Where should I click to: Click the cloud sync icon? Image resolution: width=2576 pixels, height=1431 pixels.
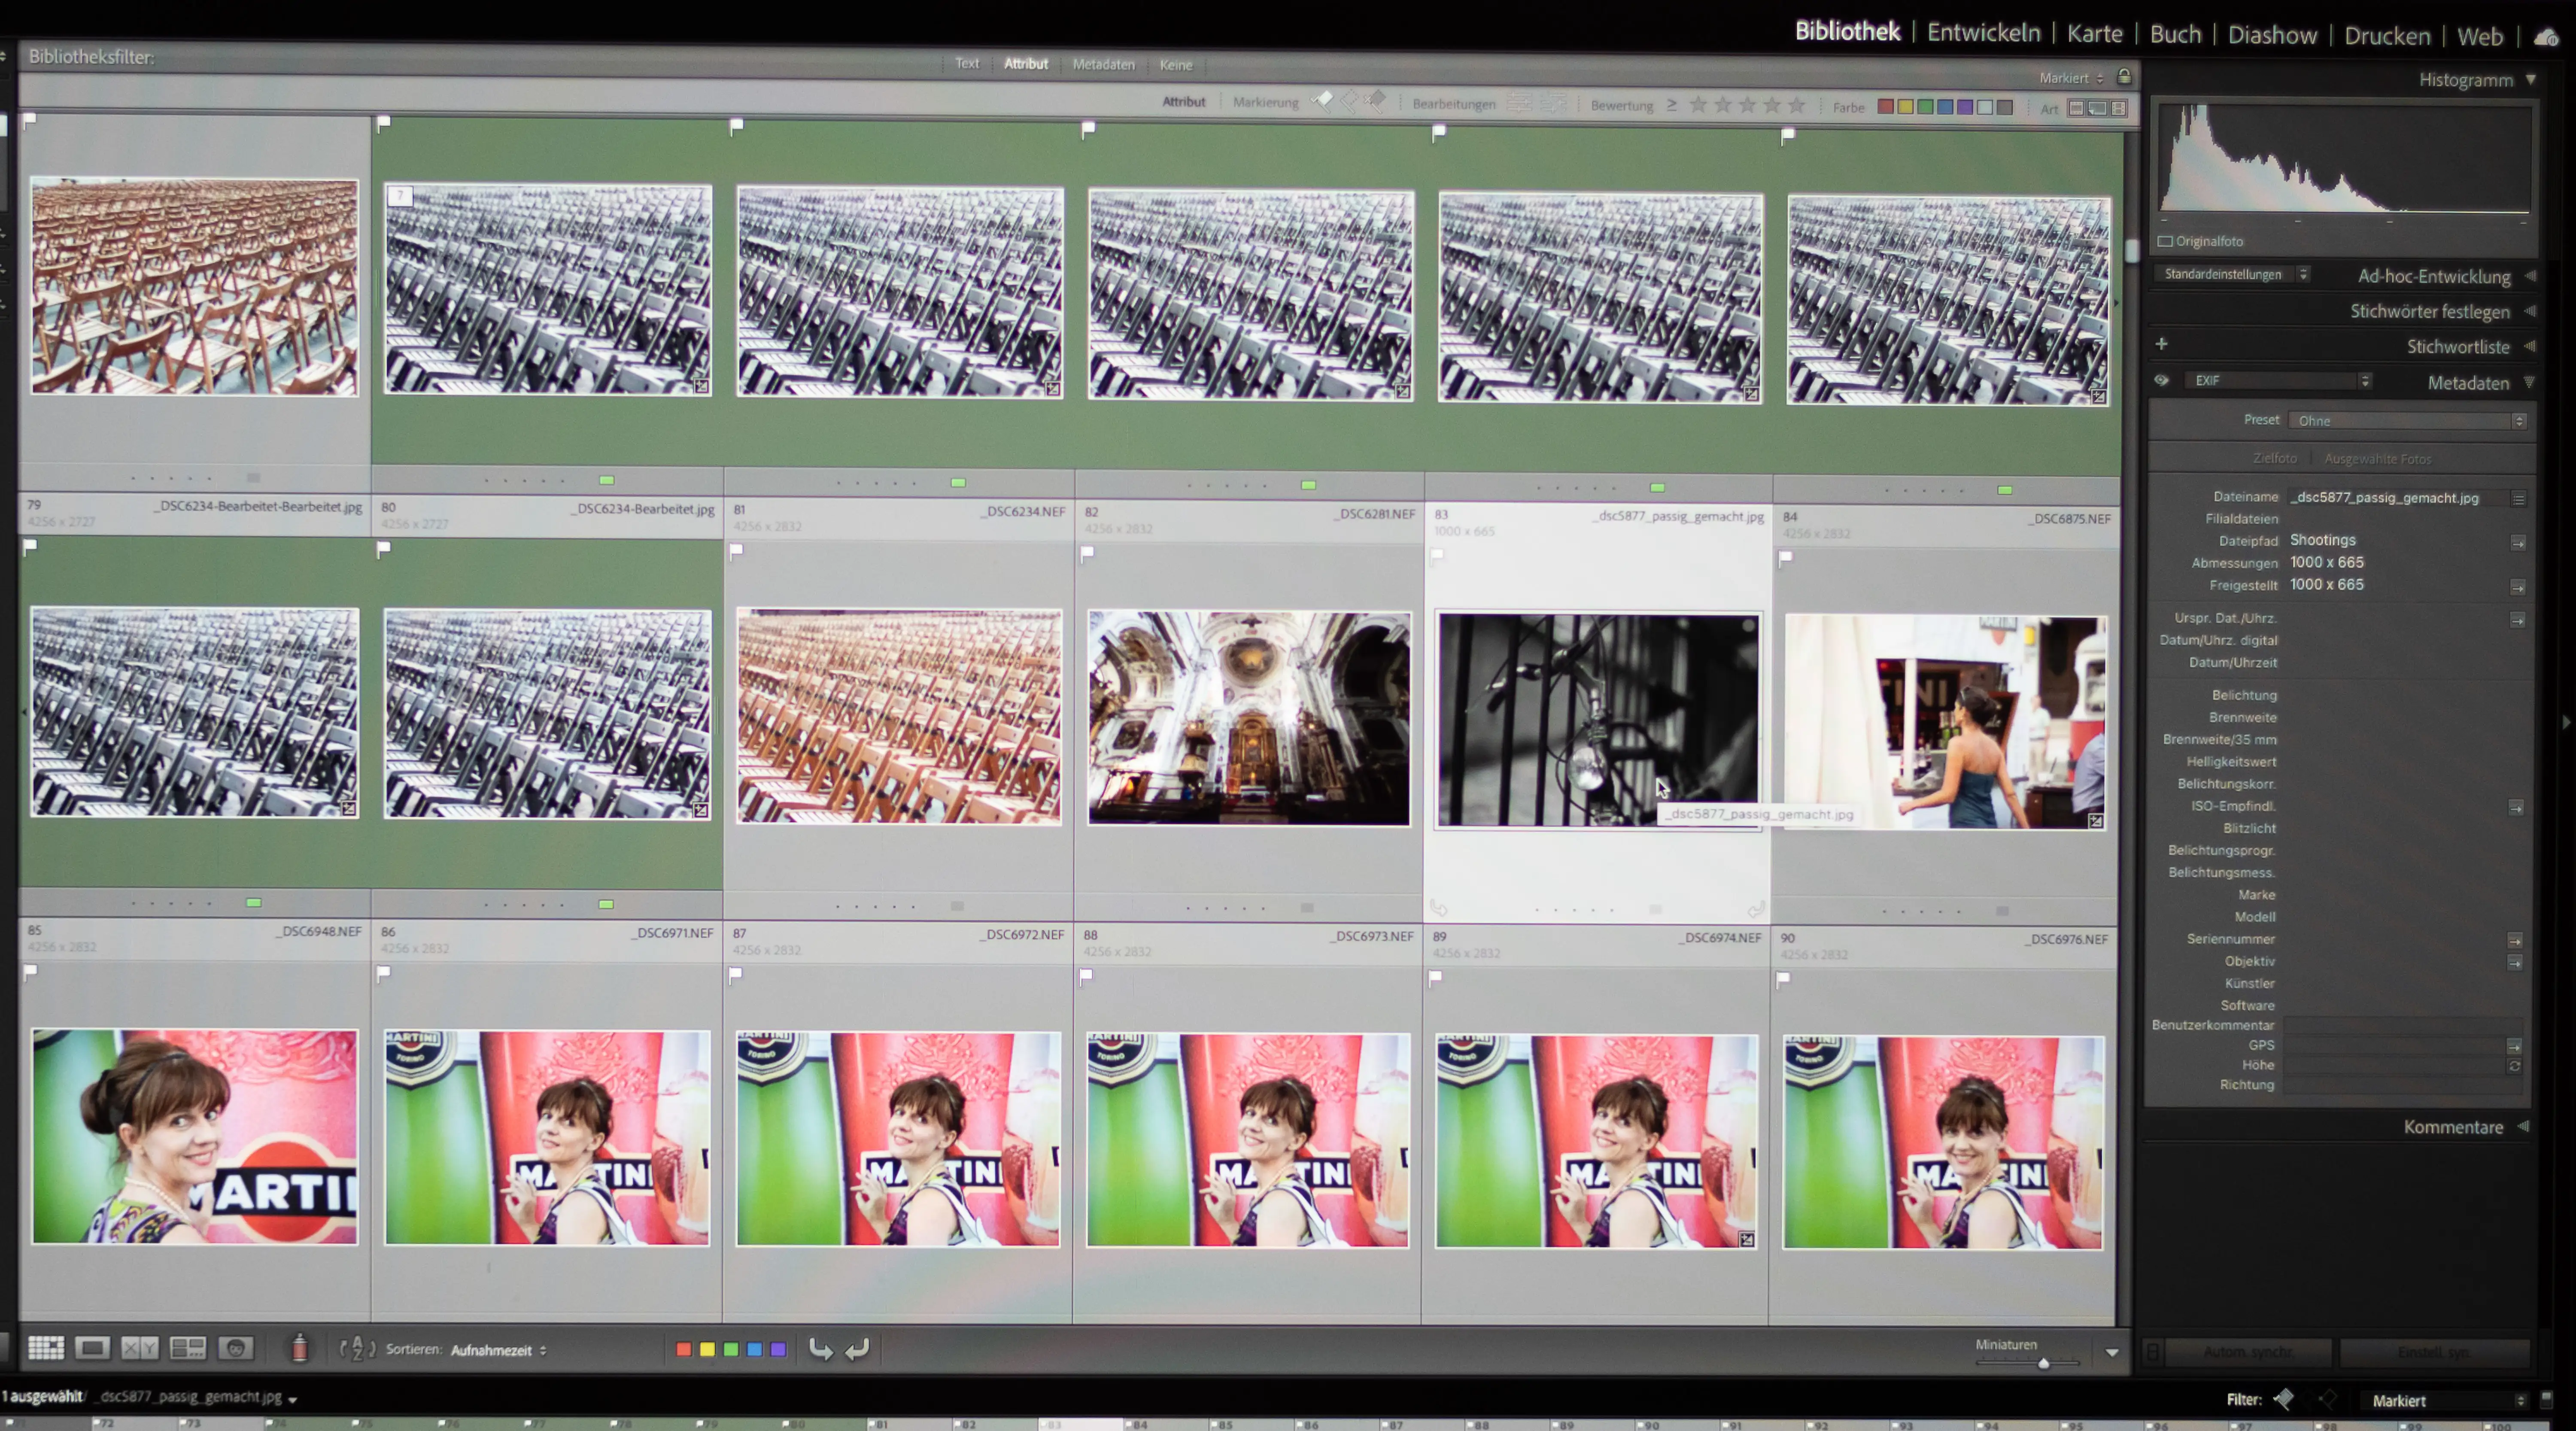2546,38
